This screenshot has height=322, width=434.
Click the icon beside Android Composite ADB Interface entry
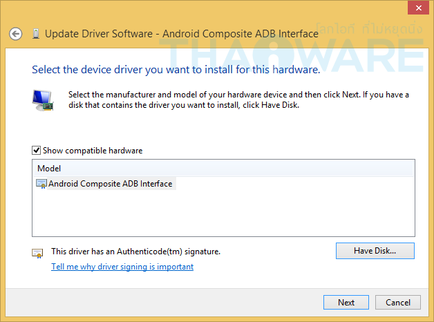(x=41, y=184)
